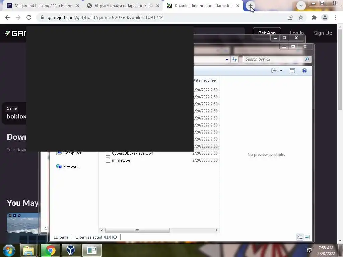Screen dimensions: 343x257
Task: Select Cyberix3DExePlayer.swf file
Action: tap(132, 153)
